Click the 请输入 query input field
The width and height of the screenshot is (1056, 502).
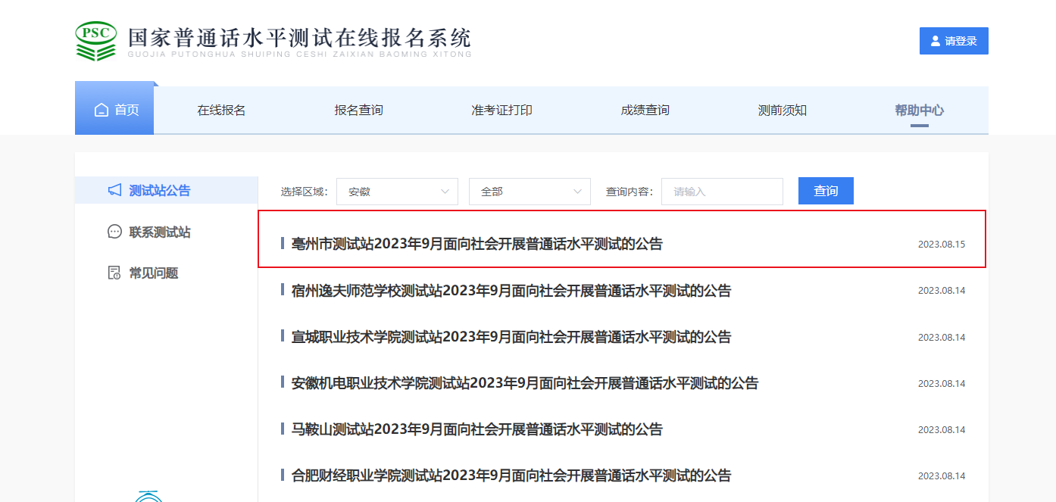(x=722, y=192)
